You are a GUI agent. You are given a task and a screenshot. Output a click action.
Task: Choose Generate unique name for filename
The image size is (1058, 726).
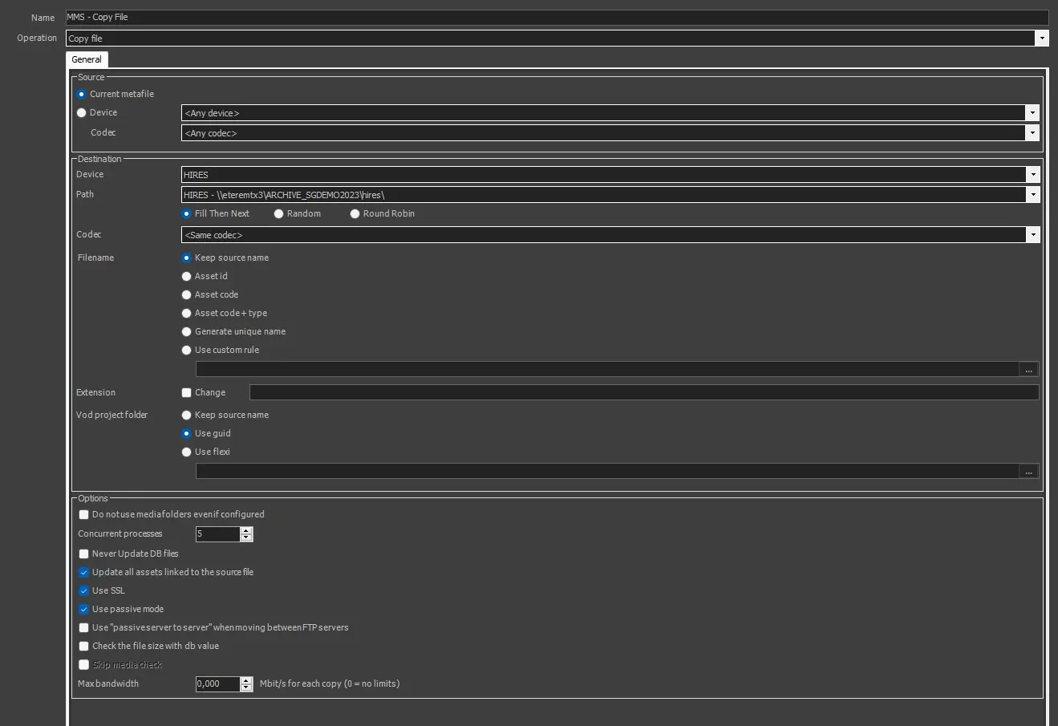tap(187, 332)
